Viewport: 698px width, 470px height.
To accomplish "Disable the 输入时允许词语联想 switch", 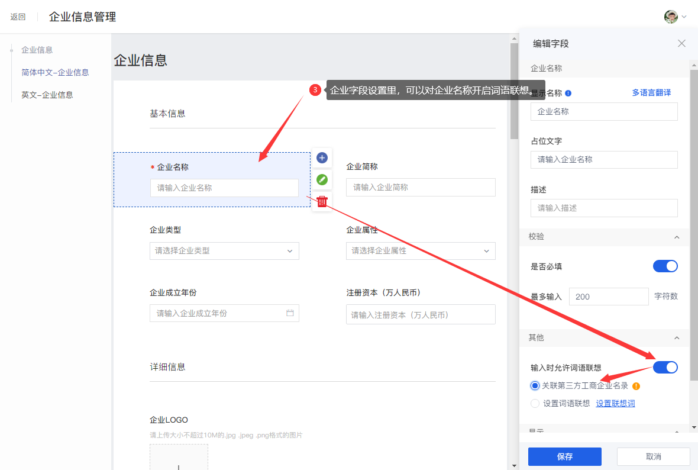I will 665,368.
